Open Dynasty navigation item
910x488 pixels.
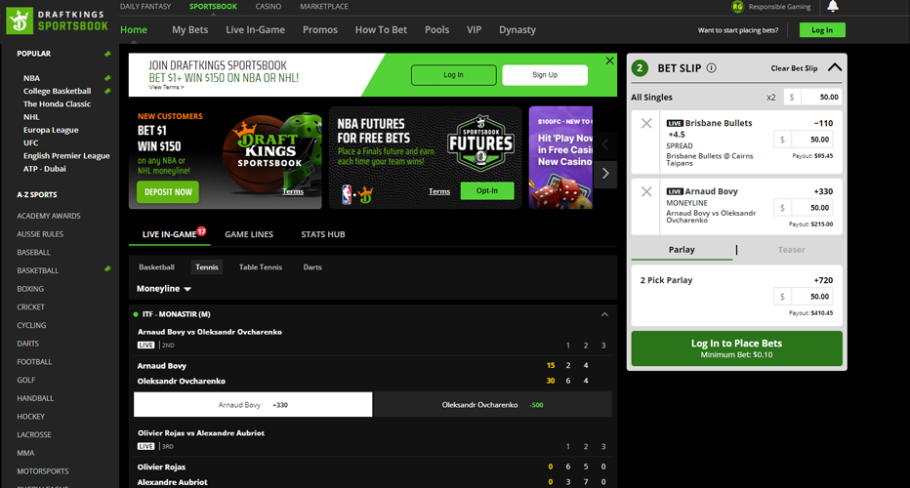[x=517, y=29]
